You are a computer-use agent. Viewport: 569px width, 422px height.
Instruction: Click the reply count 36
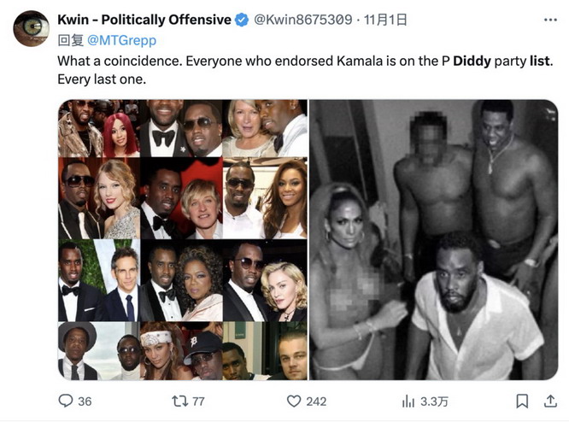[85, 401]
